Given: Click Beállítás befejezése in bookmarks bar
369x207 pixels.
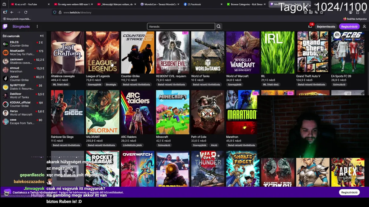Looking at the screenshot, I should 355,19.
